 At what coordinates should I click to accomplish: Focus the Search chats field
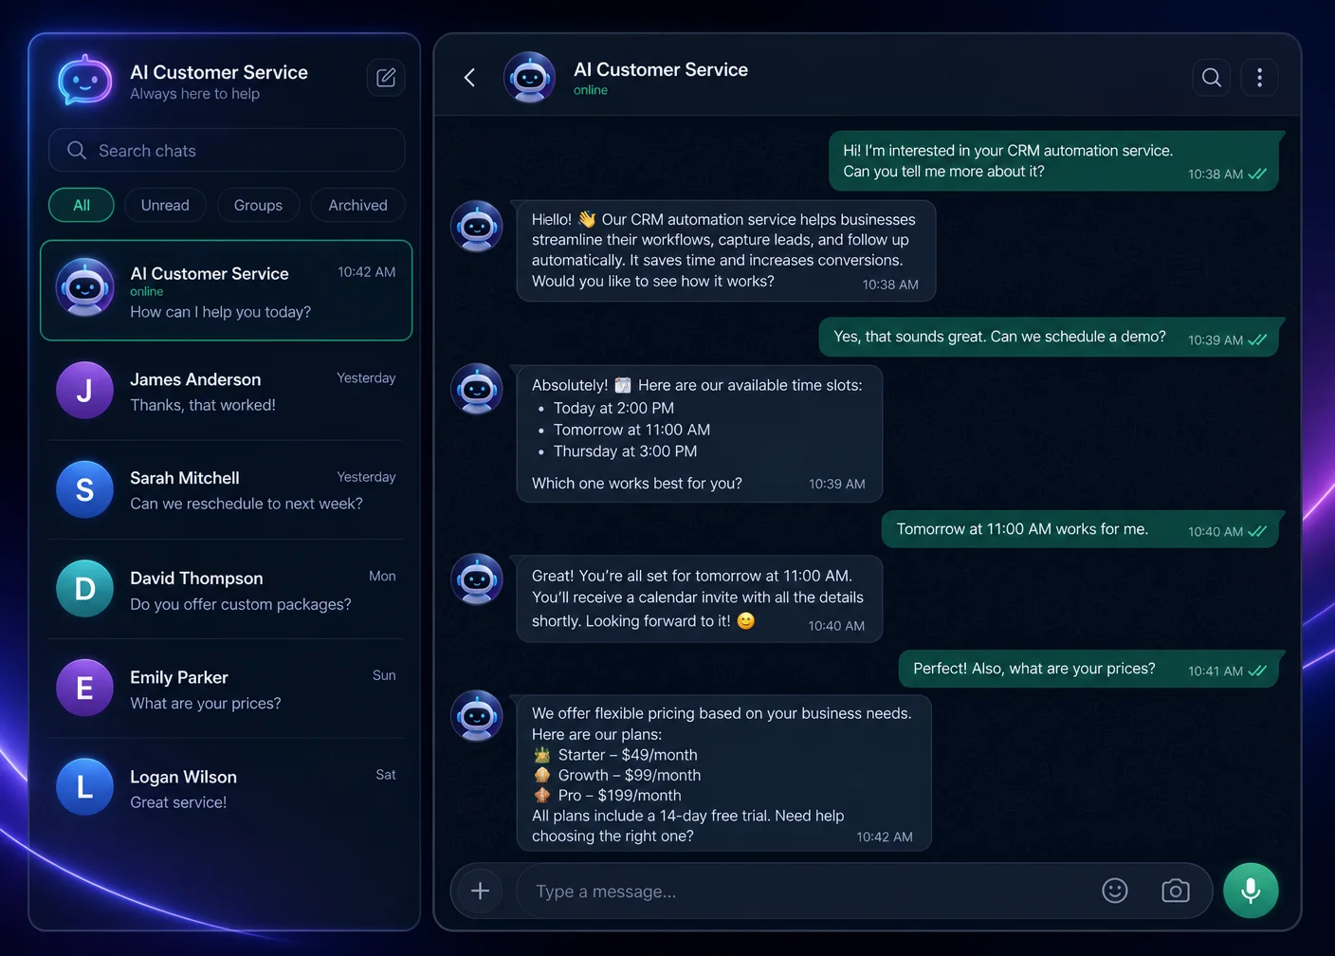click(x=227, y=150)
